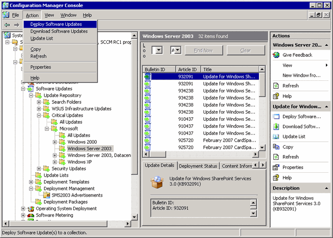
Task: Click New Window from here action
Action: point(301,75)
